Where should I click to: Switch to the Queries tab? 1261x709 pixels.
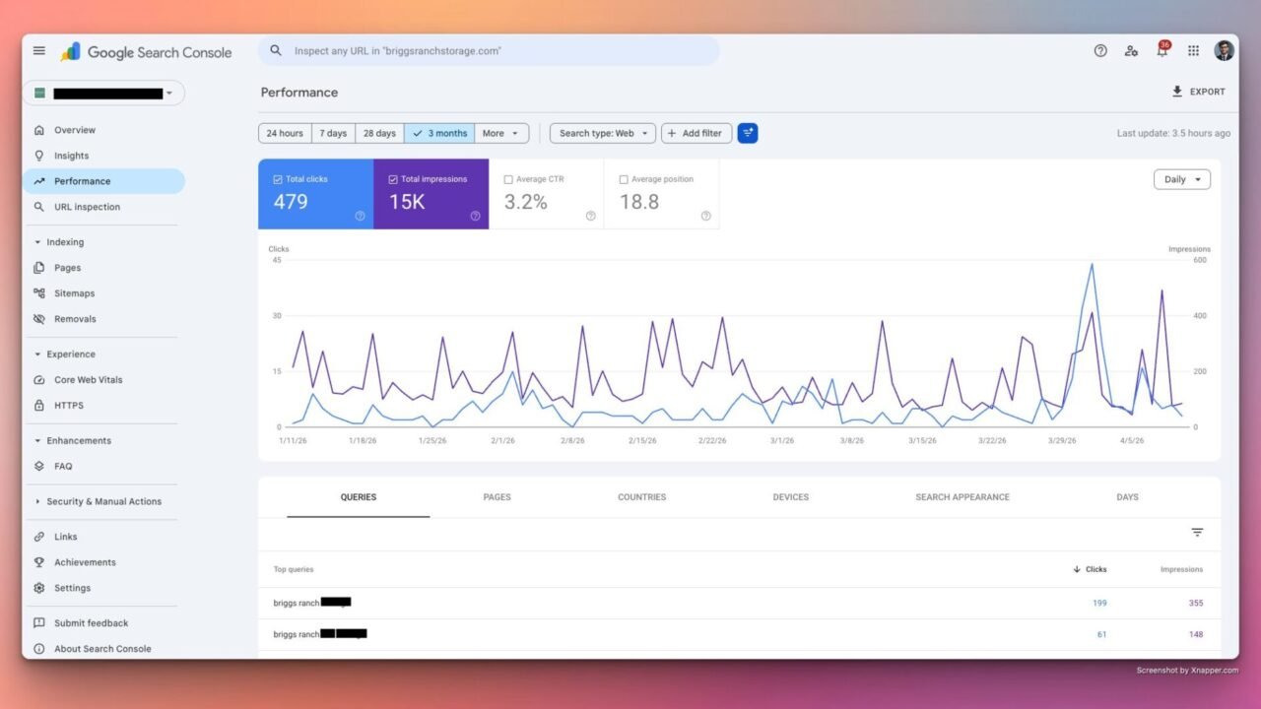(x=359, y=497)
